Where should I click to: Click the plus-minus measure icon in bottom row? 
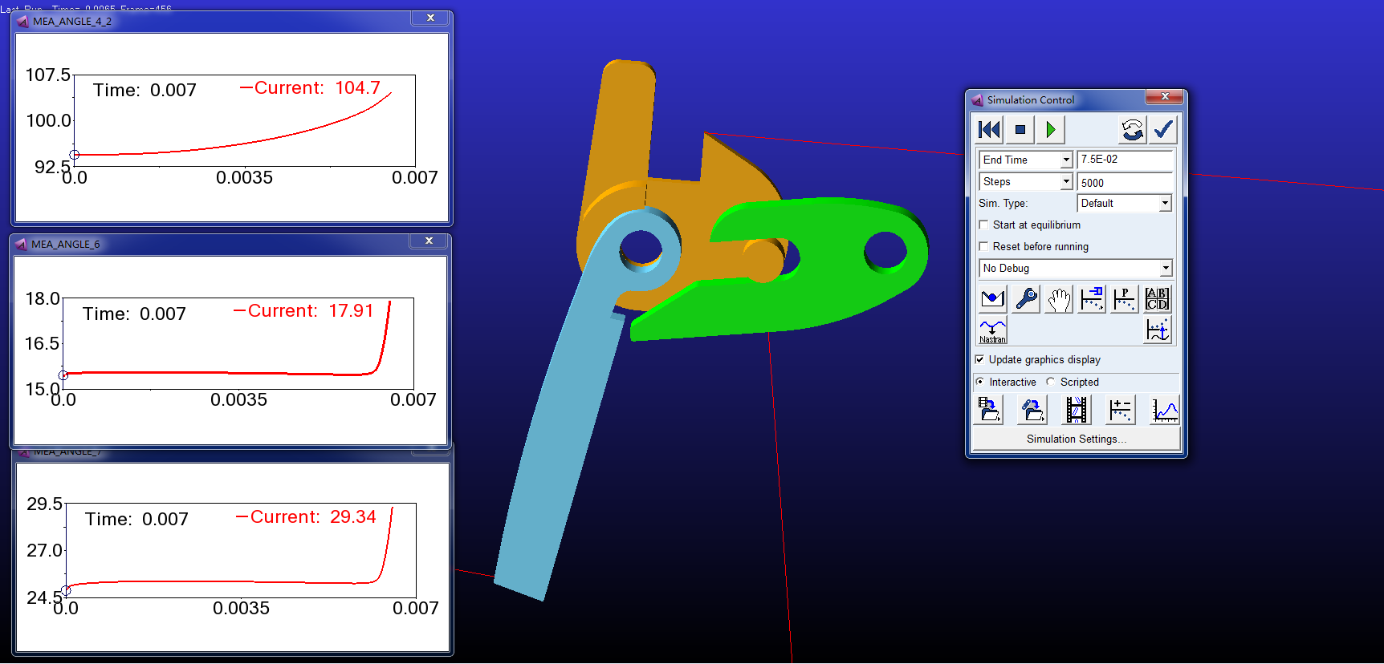1120,410
